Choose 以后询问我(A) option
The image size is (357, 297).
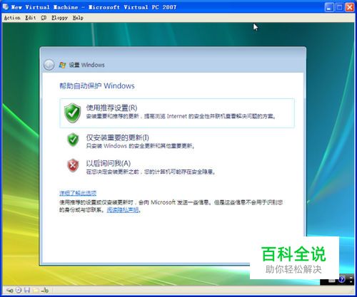coord(177,167)
